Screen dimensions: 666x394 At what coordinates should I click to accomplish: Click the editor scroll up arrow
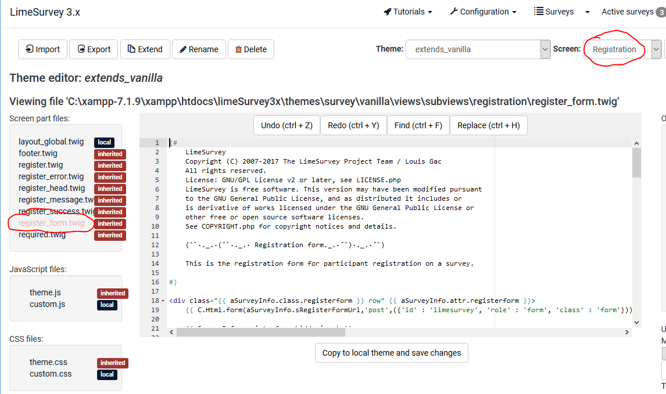tap(636, 143)
